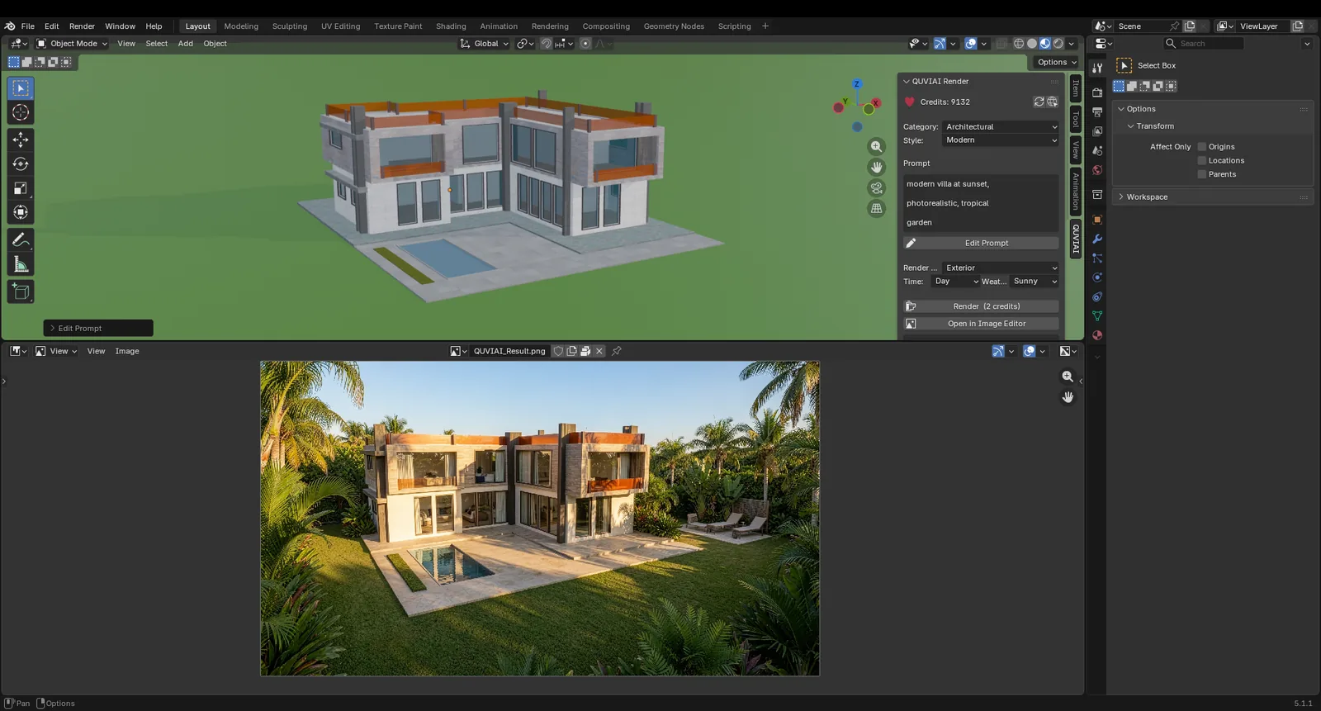The image size is (1321, 711).
Task: Open the viewport Add menu
Action: click(186, 44)
